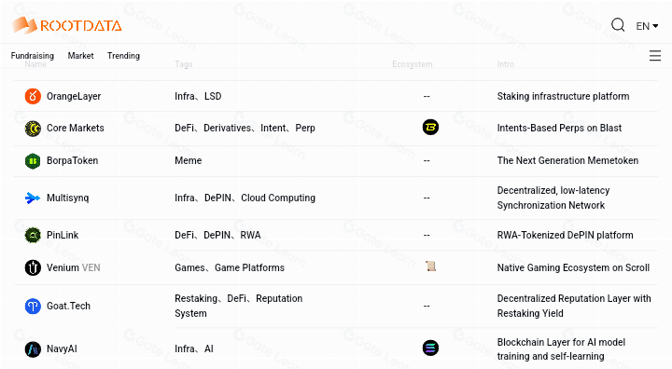The image size is (672, 369).
Task: Click the OrangeLayer project logo
Action: coord(33,96)
